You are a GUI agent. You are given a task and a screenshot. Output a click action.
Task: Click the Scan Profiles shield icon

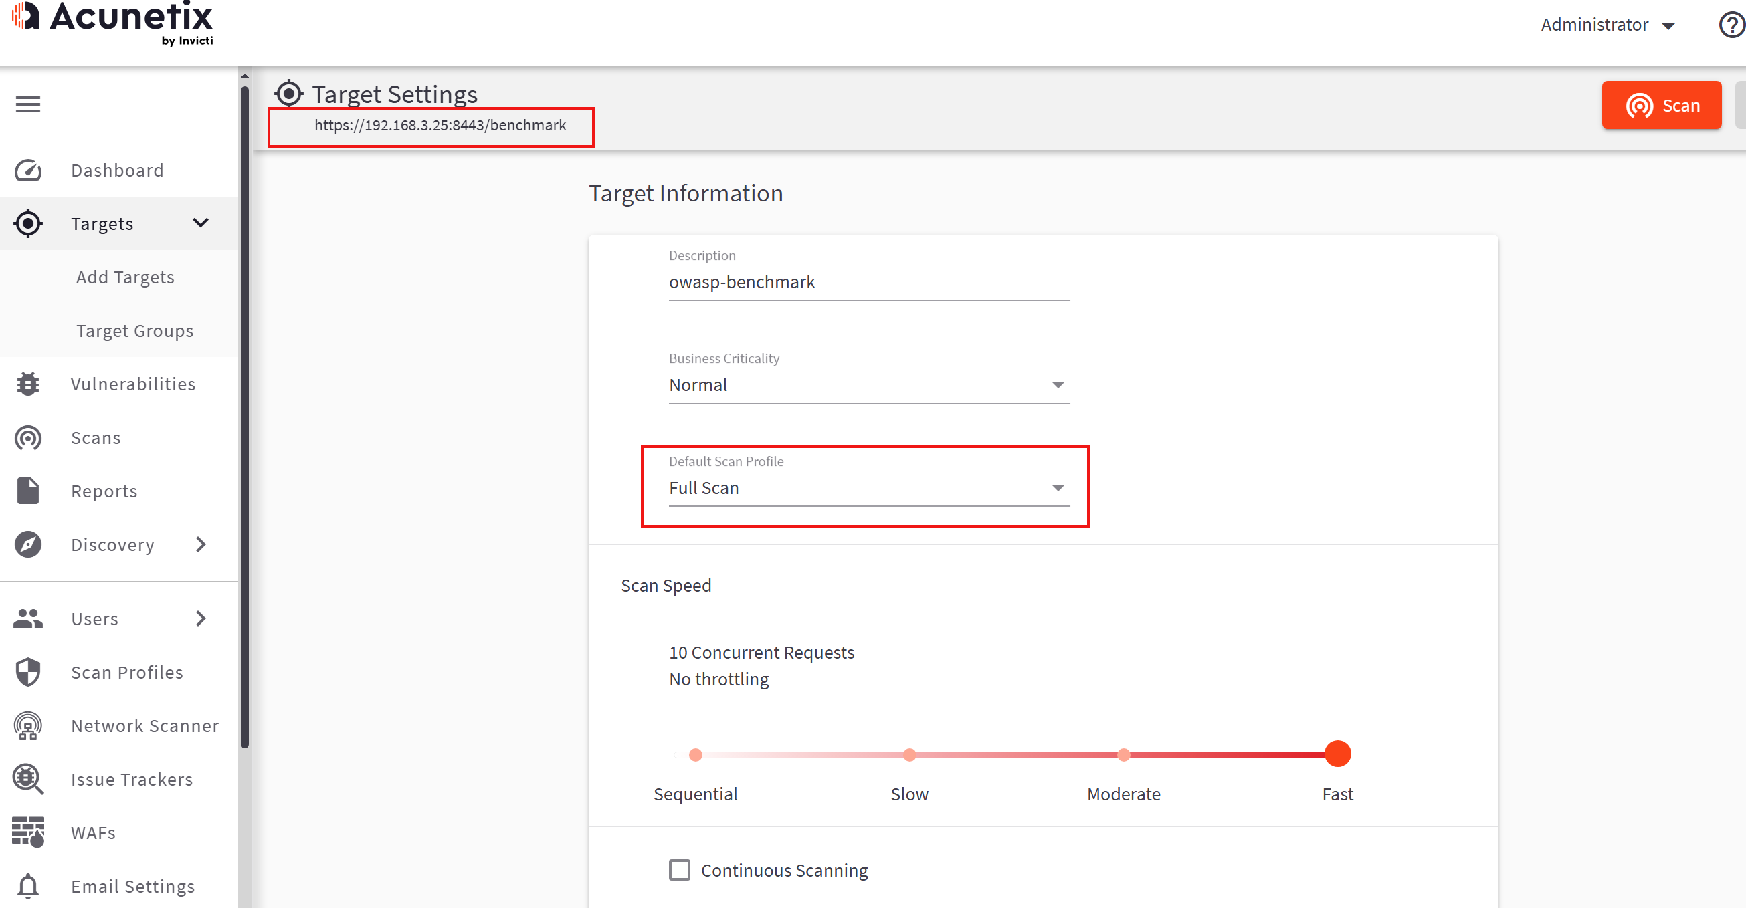click(x=28, y=672)
